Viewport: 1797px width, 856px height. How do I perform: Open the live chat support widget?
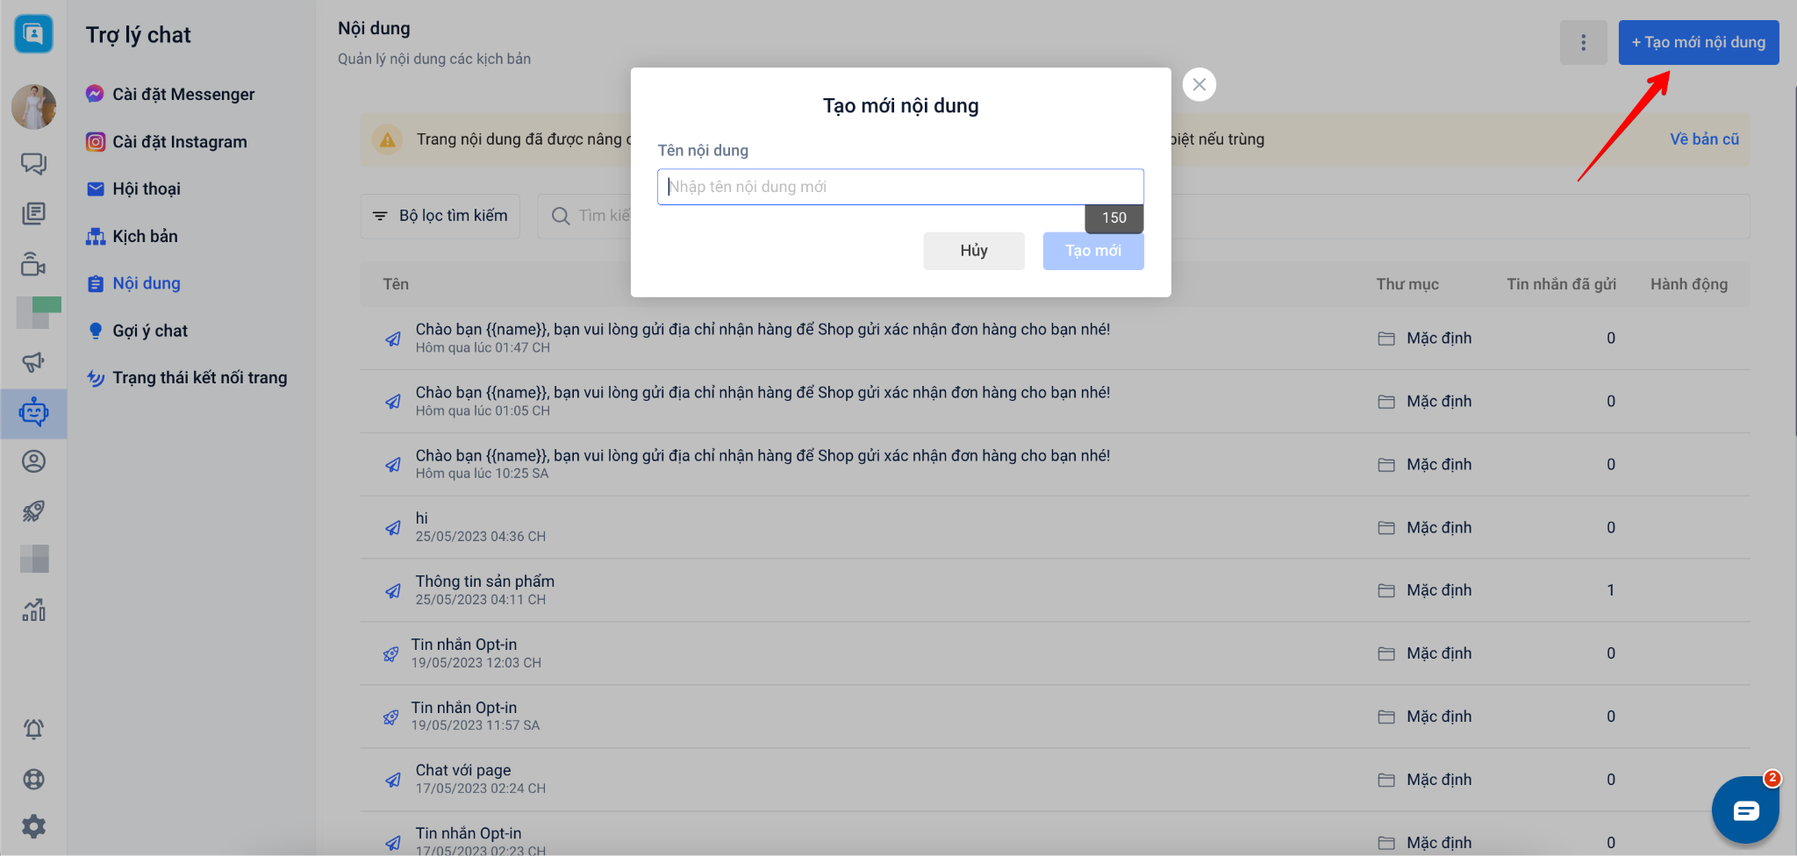click(1745, 810)
